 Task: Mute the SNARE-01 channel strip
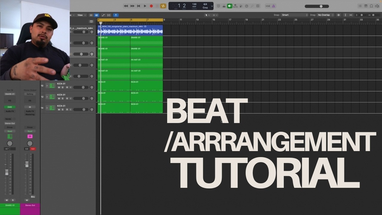(7, 200)
